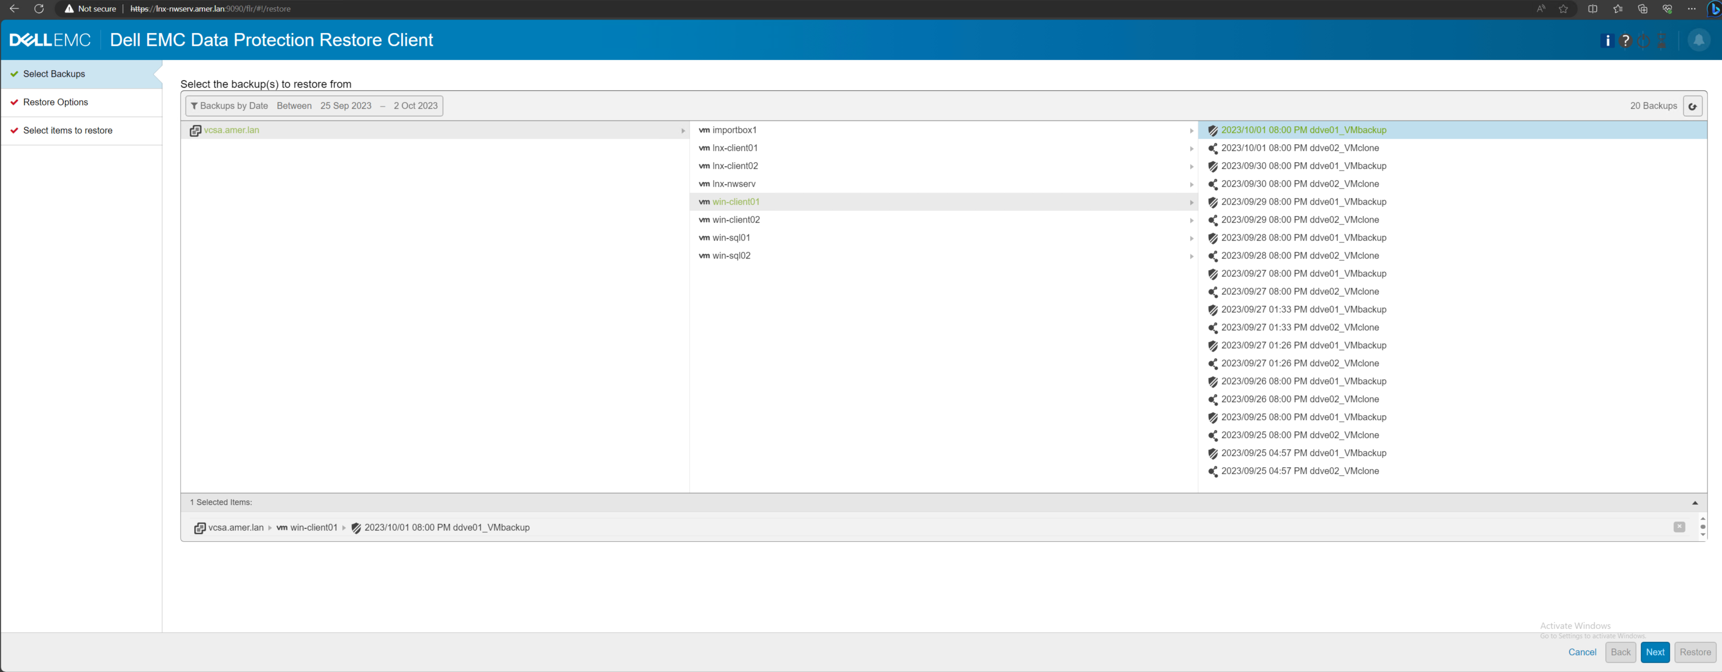The width and height of the screenshot is (1722, 672).
Task: Collapse the Selected Items panel
Action: (x=1695, y=503)
